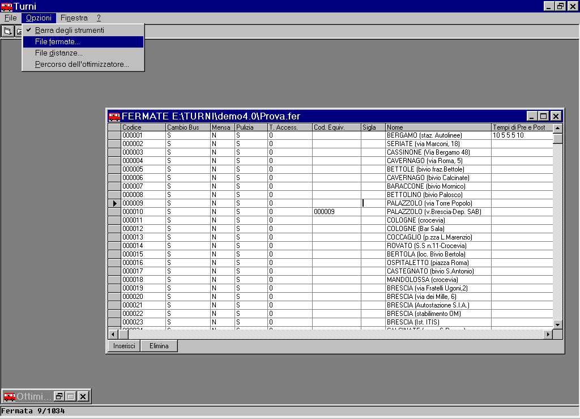Click the horizontal scrollbar thumb
Screen dimensions: 580x419
[x=123, y=334]
